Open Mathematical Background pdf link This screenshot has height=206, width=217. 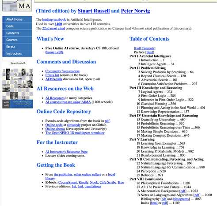(x=183, y=191)
